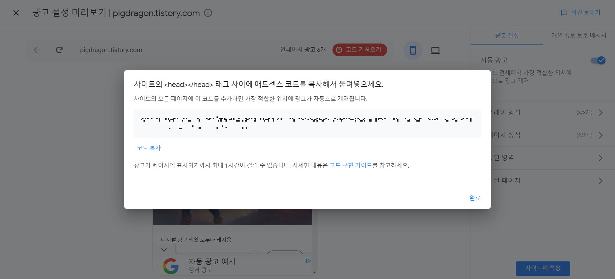Image resolution: width=615 pixels, height=279 pixels.
Task: Open the info icon next to pigdragon.tistory.com
Action: point(208,13)
